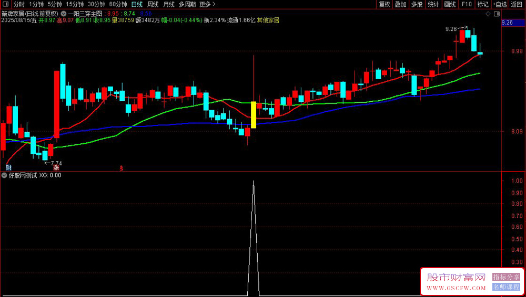Switch to the 1分钟 period
The width and height of the screenshot is (526, 297).
tap(36, 4)
